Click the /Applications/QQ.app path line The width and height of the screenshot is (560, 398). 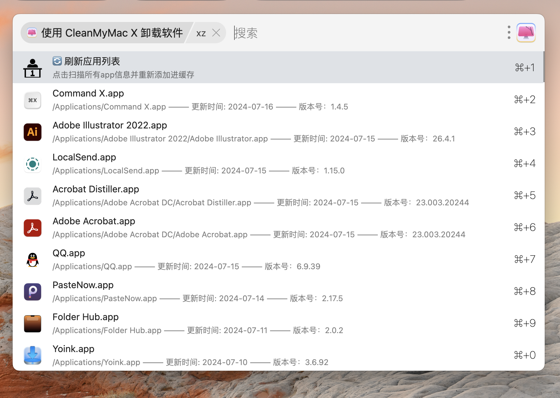186,266
